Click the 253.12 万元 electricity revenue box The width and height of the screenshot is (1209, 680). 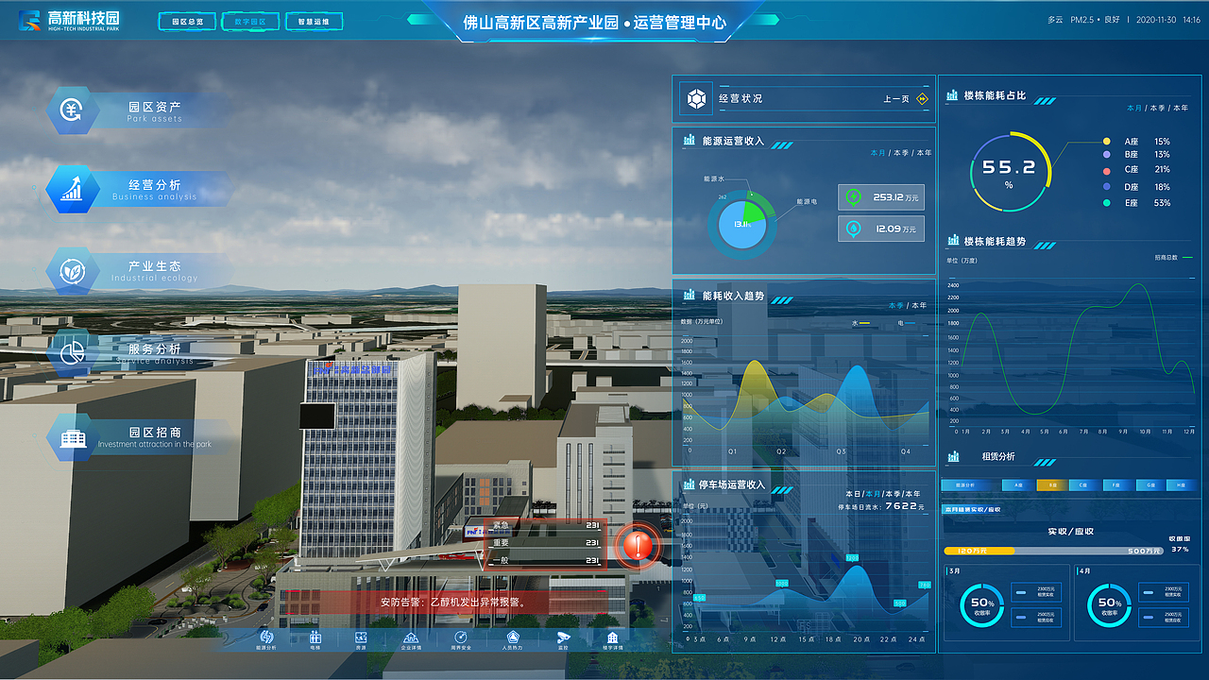pyautogui.click(x=880, y=196)
